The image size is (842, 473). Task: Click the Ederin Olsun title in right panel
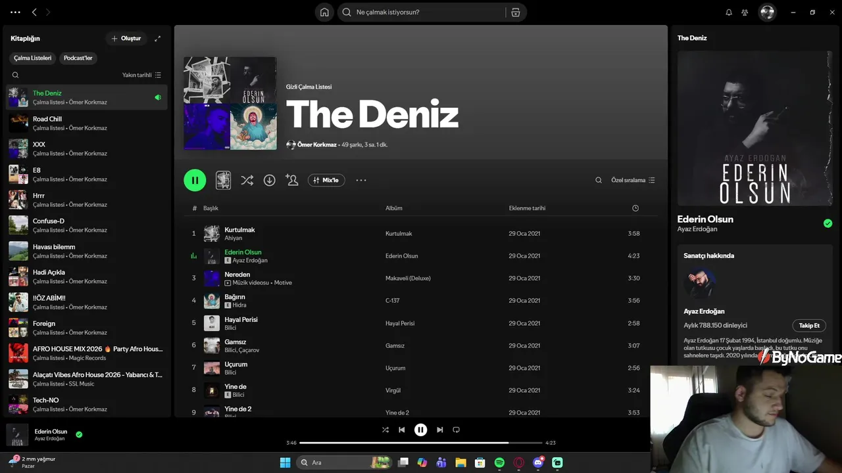coord(705,219)
